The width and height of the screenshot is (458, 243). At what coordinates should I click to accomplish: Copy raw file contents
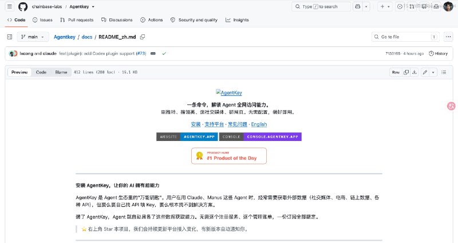point(406,72)
